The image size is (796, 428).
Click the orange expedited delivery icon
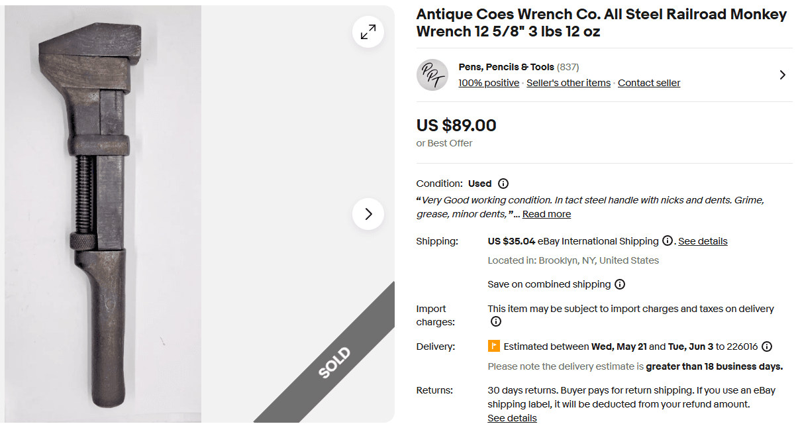click(493, 346)
